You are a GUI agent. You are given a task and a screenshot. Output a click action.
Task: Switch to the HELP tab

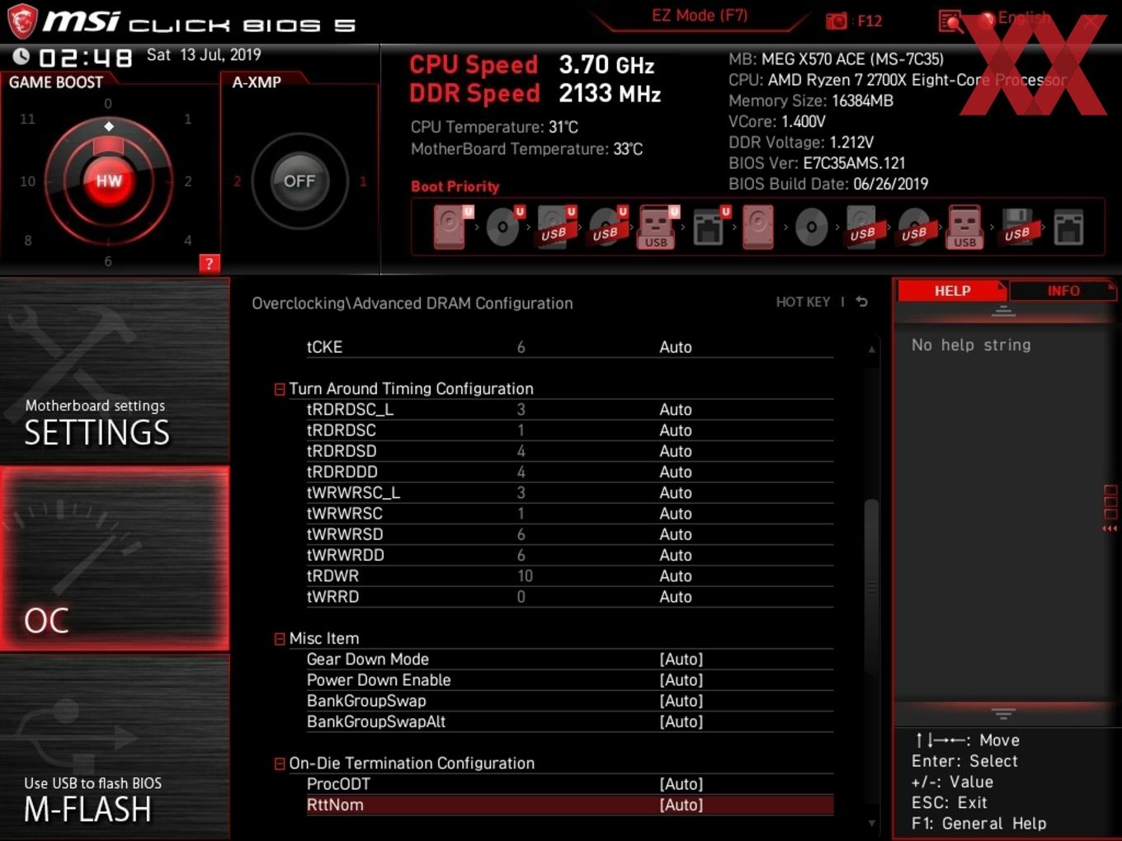(x=952, y=291)
